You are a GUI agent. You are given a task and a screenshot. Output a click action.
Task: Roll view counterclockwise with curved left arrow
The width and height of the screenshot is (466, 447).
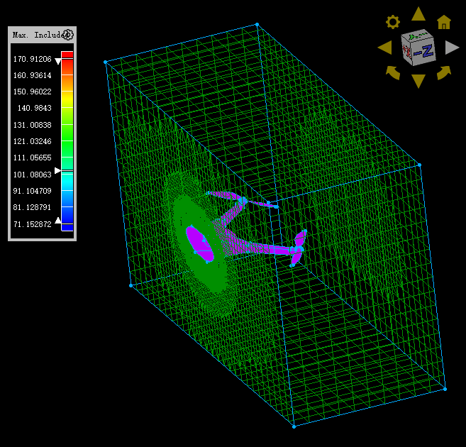[x=393, y=73]
